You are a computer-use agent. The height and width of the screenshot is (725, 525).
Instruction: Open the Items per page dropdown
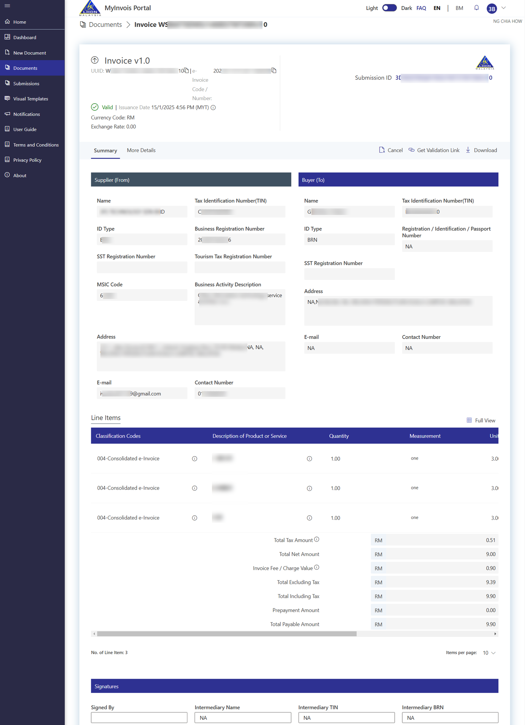(489, 653)
